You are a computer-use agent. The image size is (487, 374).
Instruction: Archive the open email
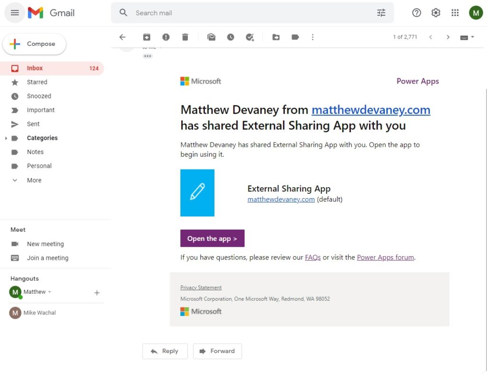point(146,37)
